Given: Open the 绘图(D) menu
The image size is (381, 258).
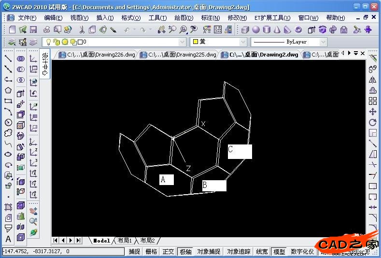Looking at the screenshot, I should 183,18.
